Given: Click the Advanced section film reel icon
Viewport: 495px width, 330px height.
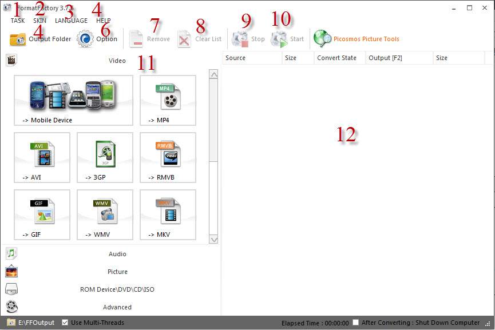Looking at the screenshot, I should click(x=11, y=307).
